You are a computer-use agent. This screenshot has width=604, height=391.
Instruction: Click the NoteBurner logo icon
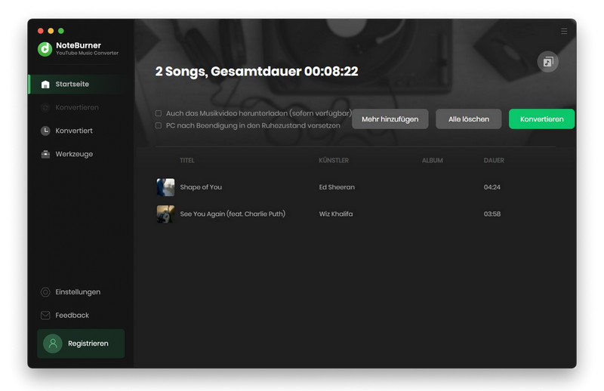[x=45, y=49]
